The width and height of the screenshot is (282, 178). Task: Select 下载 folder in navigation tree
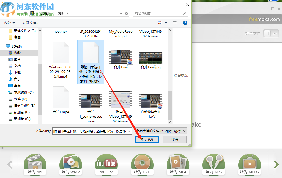[x=15, y=72]
